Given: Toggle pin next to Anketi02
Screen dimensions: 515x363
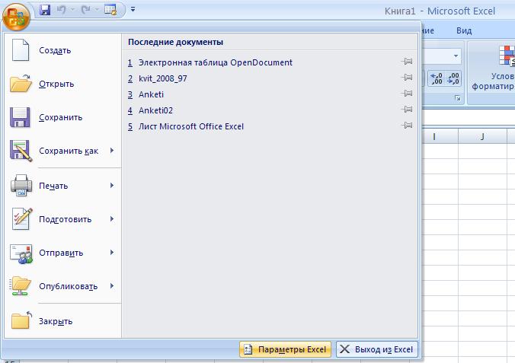Looking at the screenshot, I should [407, 110].
